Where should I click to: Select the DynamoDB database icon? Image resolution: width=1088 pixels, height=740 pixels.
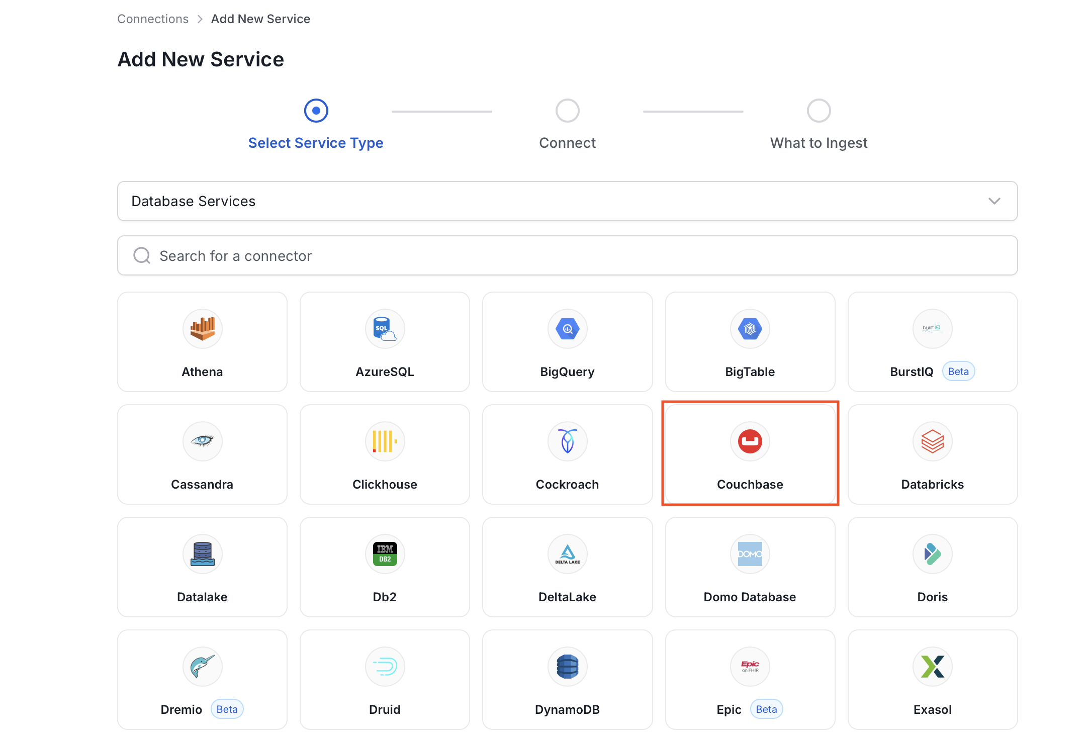tap(567, 667)
